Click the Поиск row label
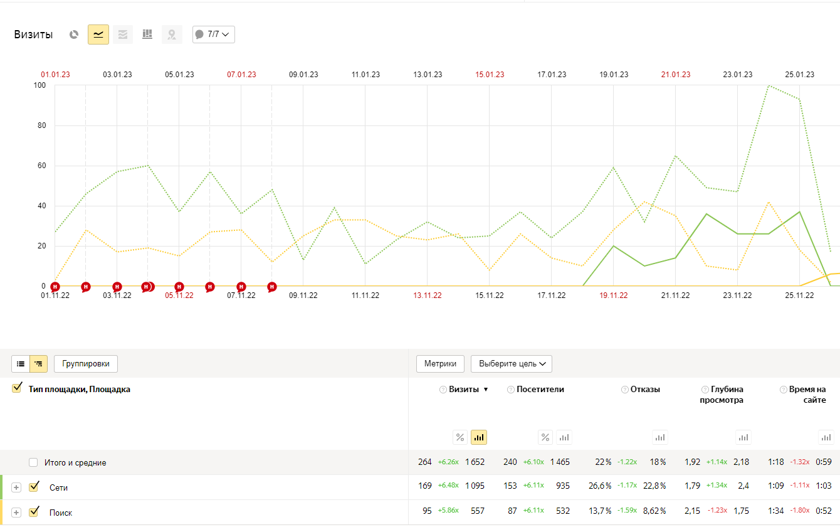840x527 pixels. click(x=61, y=513)
